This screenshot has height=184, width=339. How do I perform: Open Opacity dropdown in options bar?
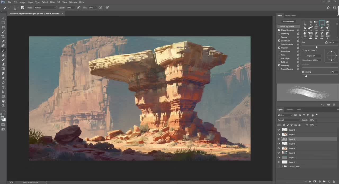(x=73, y=8)
